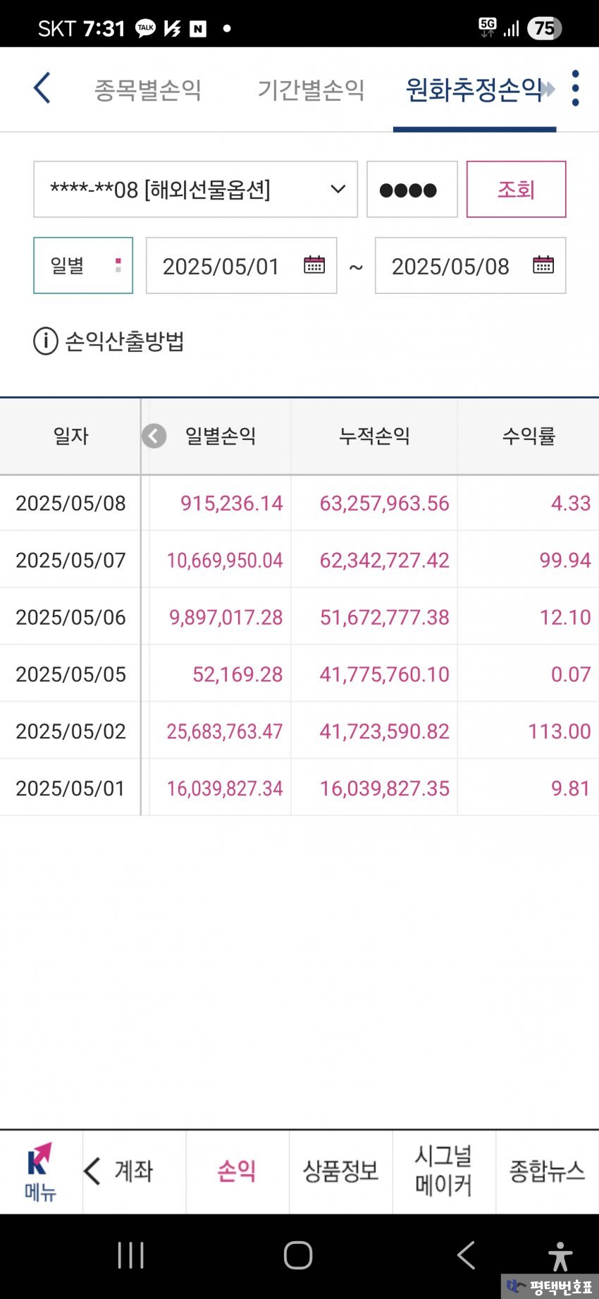Switch to the 종목별손익 tab
This screenshot has width=599, height=1299.
(148, 90)
